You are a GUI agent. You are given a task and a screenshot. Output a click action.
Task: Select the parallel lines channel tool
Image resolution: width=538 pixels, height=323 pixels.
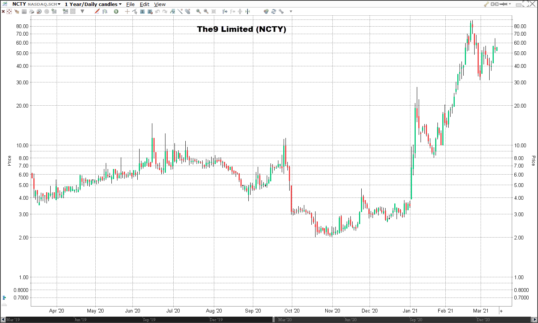point(188,11)
